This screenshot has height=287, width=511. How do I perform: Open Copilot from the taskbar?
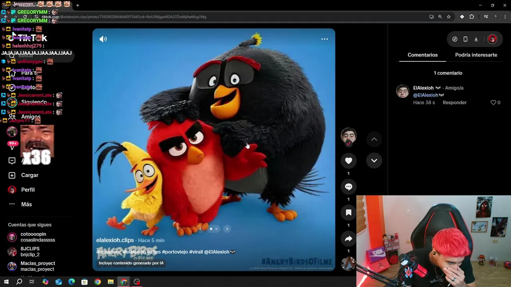45,282
